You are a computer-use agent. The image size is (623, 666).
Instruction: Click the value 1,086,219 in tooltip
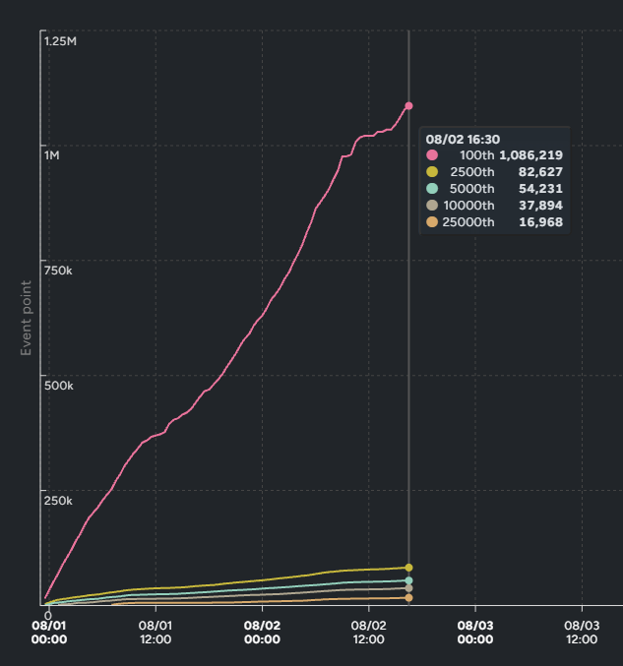530,155
